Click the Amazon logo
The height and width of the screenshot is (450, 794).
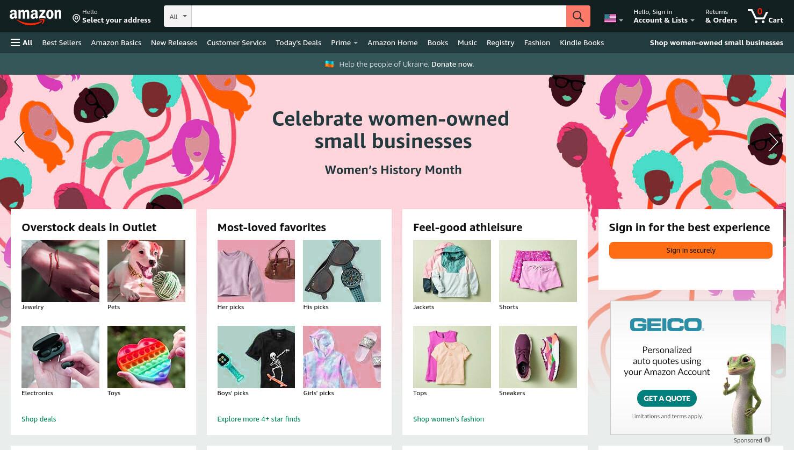35,17
